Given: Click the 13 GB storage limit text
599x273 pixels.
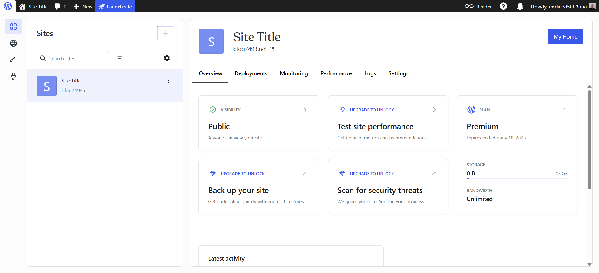Looking at the screenshot, I should 562,174.
